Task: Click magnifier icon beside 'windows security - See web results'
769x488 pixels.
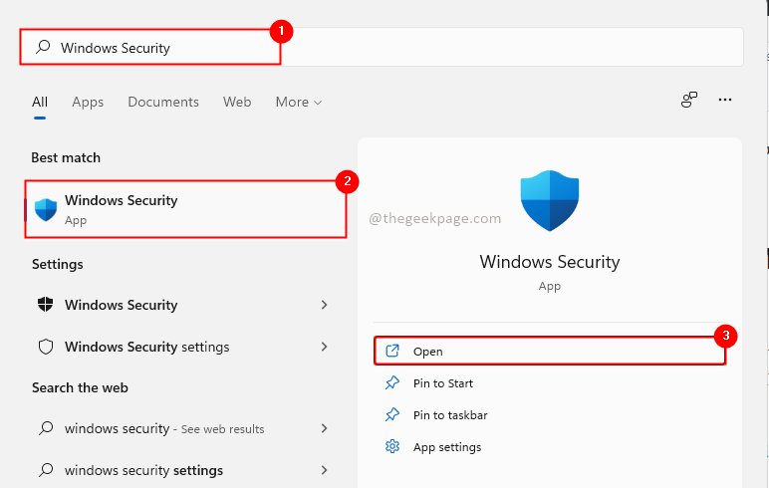Action: point(46,428)
